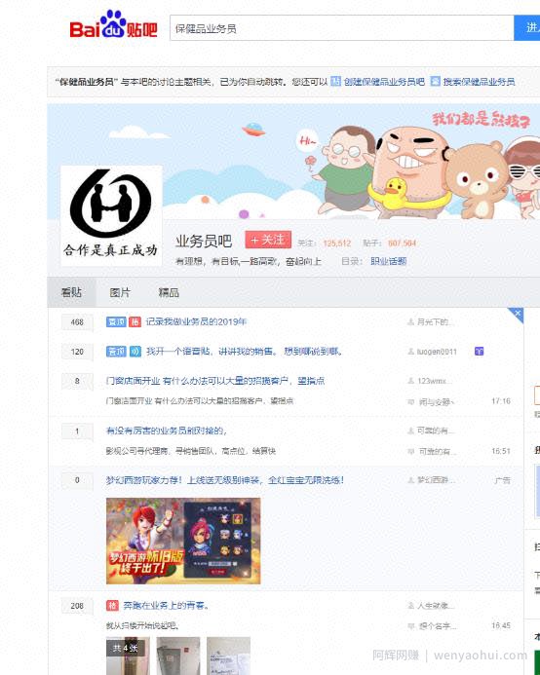
Task: Open 创建保健品业务员吧 link
Action: (x=384, y=82)
